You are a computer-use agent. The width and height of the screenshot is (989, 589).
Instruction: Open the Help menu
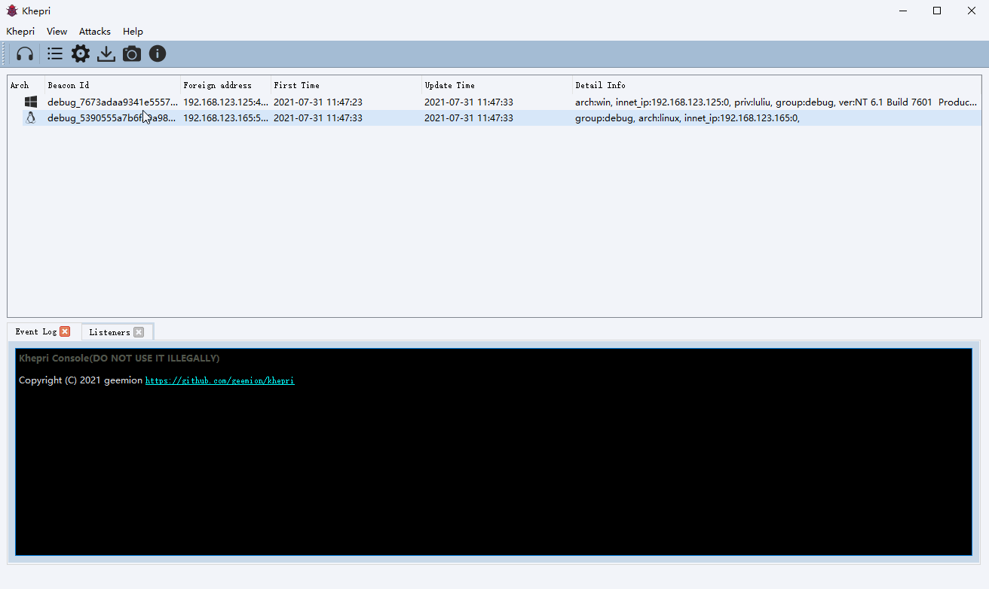[133, 32]
